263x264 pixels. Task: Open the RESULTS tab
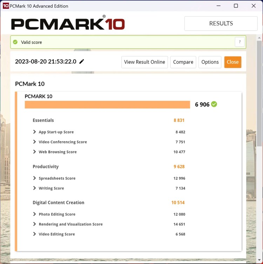[x=221, y=24]
